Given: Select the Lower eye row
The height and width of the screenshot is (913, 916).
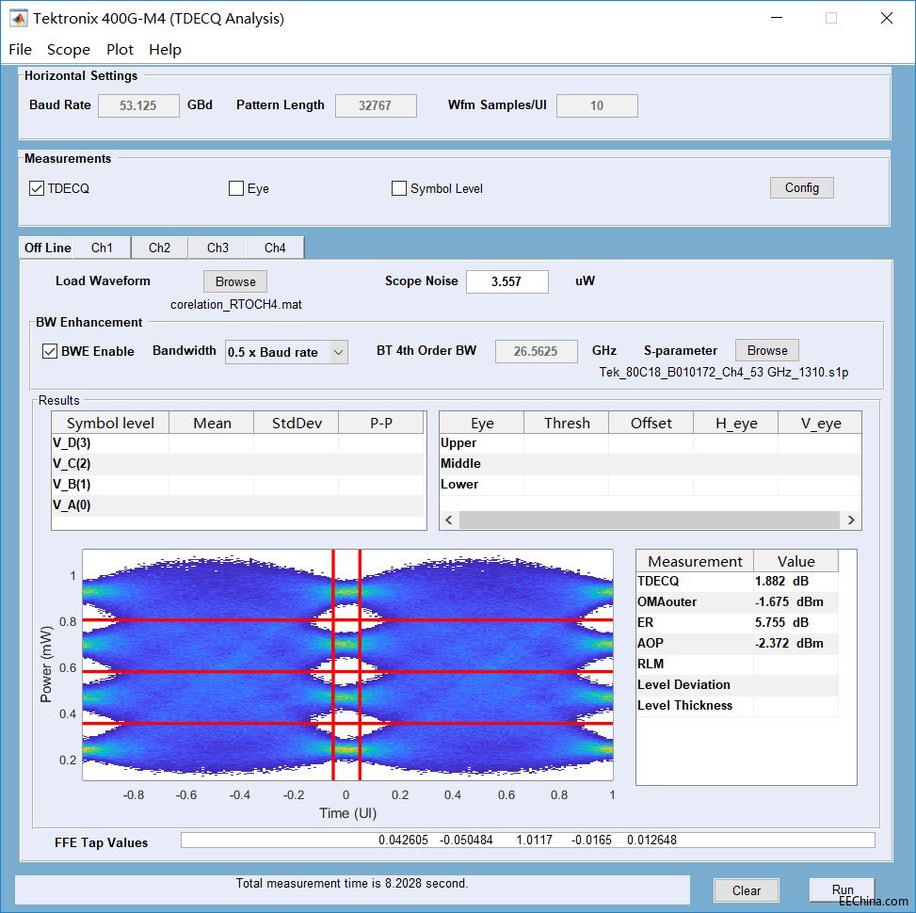Looking at the screenshot, I should [x=651, y=485].
